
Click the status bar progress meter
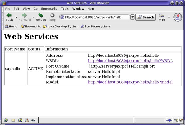tap(149, 120)
